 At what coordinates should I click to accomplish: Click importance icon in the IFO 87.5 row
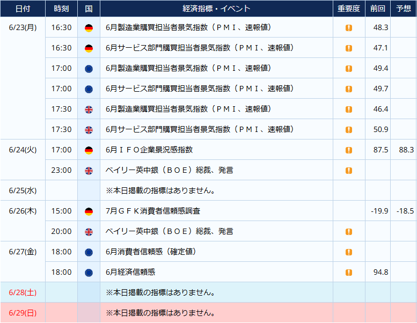pos(349,150)
